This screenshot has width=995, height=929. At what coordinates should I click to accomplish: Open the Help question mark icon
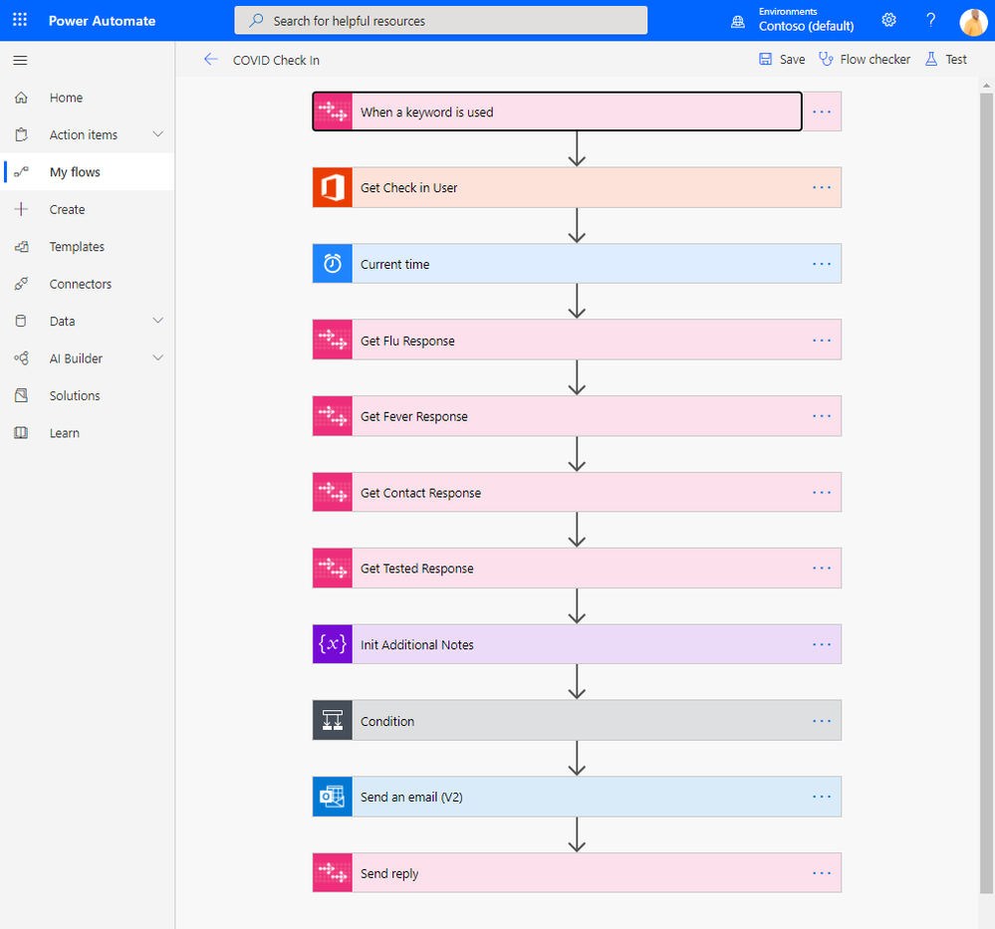tap(930, 20)
